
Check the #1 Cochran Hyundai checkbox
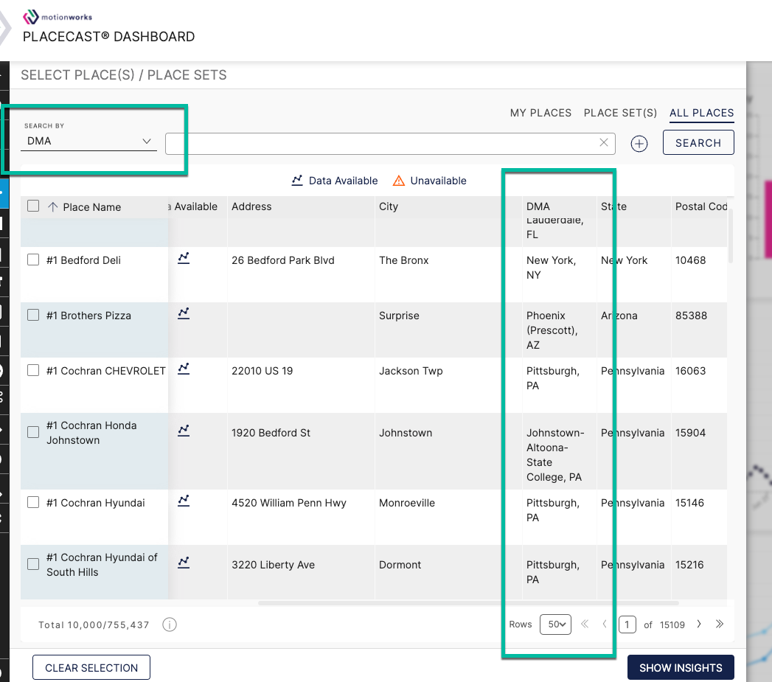33,502
